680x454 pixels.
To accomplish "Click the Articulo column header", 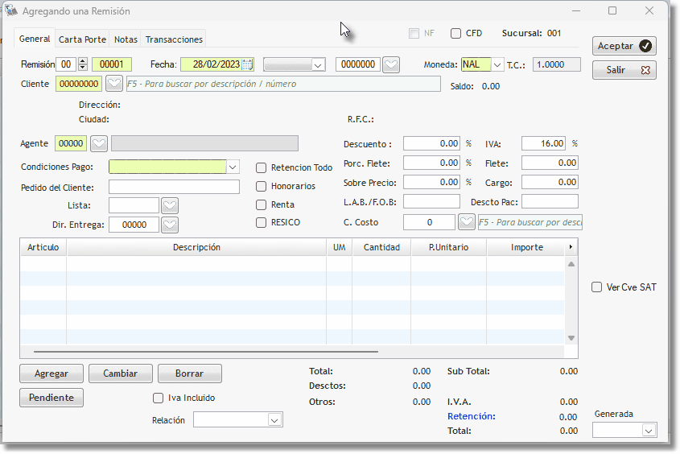I will (43, 247).
